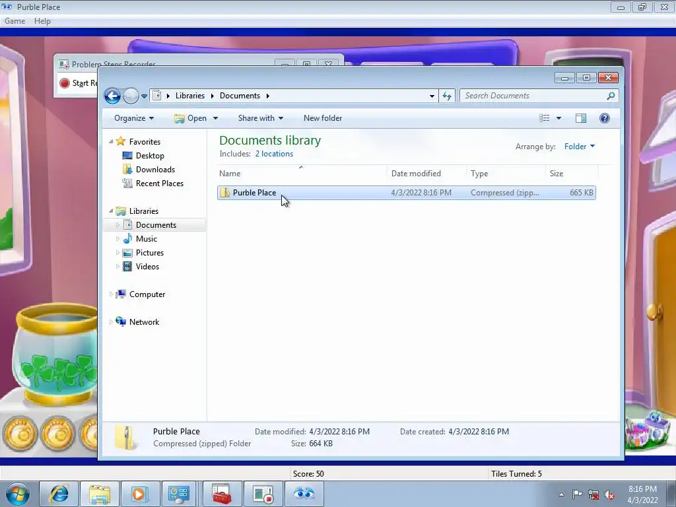Click Documents in the address breadcrumb

pyautogui.click(x=240, y=96)
